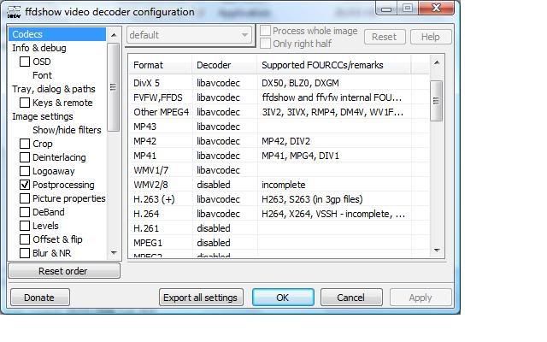Minimize the ffdshow configuration window
Screen dimensions: 547x342
(386, 9)
